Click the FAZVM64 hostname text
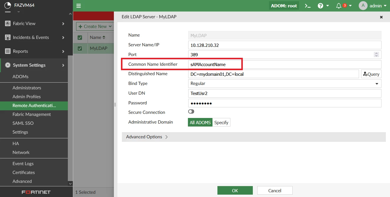Image resolution: width=390 pixels, height=197 pixels. (24, 5)
